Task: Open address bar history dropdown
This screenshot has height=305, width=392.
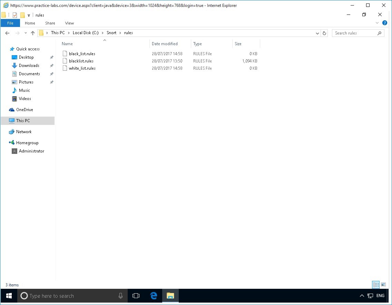Action: (x=317, y=33)
